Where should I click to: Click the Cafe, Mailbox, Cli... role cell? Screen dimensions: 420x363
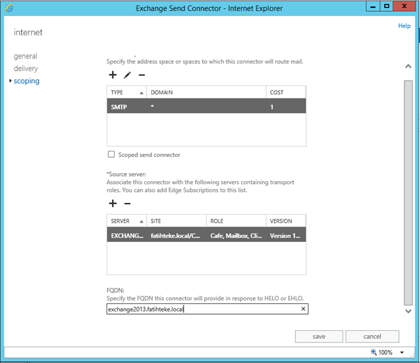(236, 236)
